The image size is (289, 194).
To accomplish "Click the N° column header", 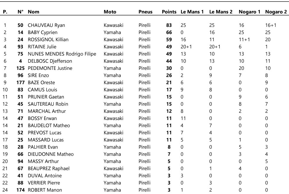I will (20, 12).
